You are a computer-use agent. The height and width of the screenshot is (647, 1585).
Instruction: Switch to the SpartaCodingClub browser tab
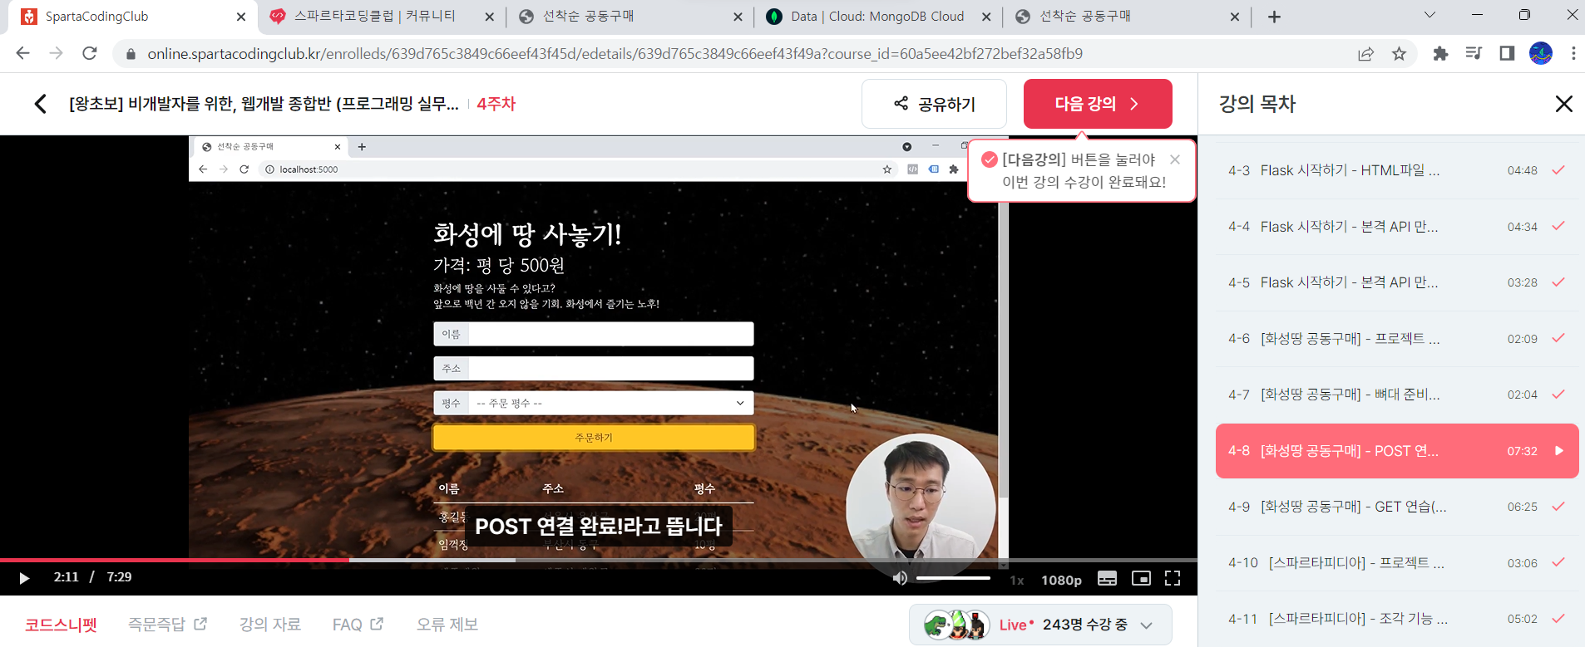pyautogui.click(x=133, y=17)
